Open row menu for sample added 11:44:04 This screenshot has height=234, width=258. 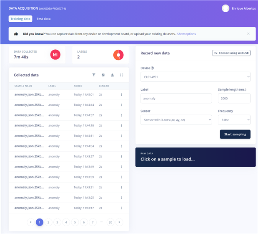[121, 146]
